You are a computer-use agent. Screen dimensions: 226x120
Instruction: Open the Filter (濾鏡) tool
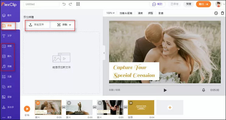point(140,13)
